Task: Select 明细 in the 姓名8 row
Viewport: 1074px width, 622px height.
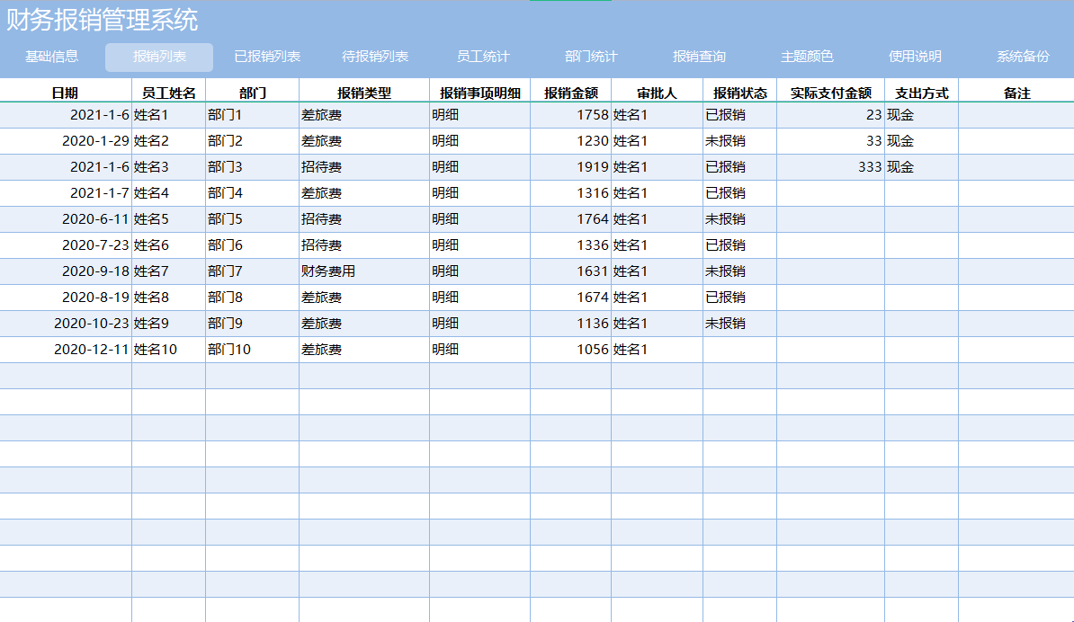Action: tap(480, 297)
